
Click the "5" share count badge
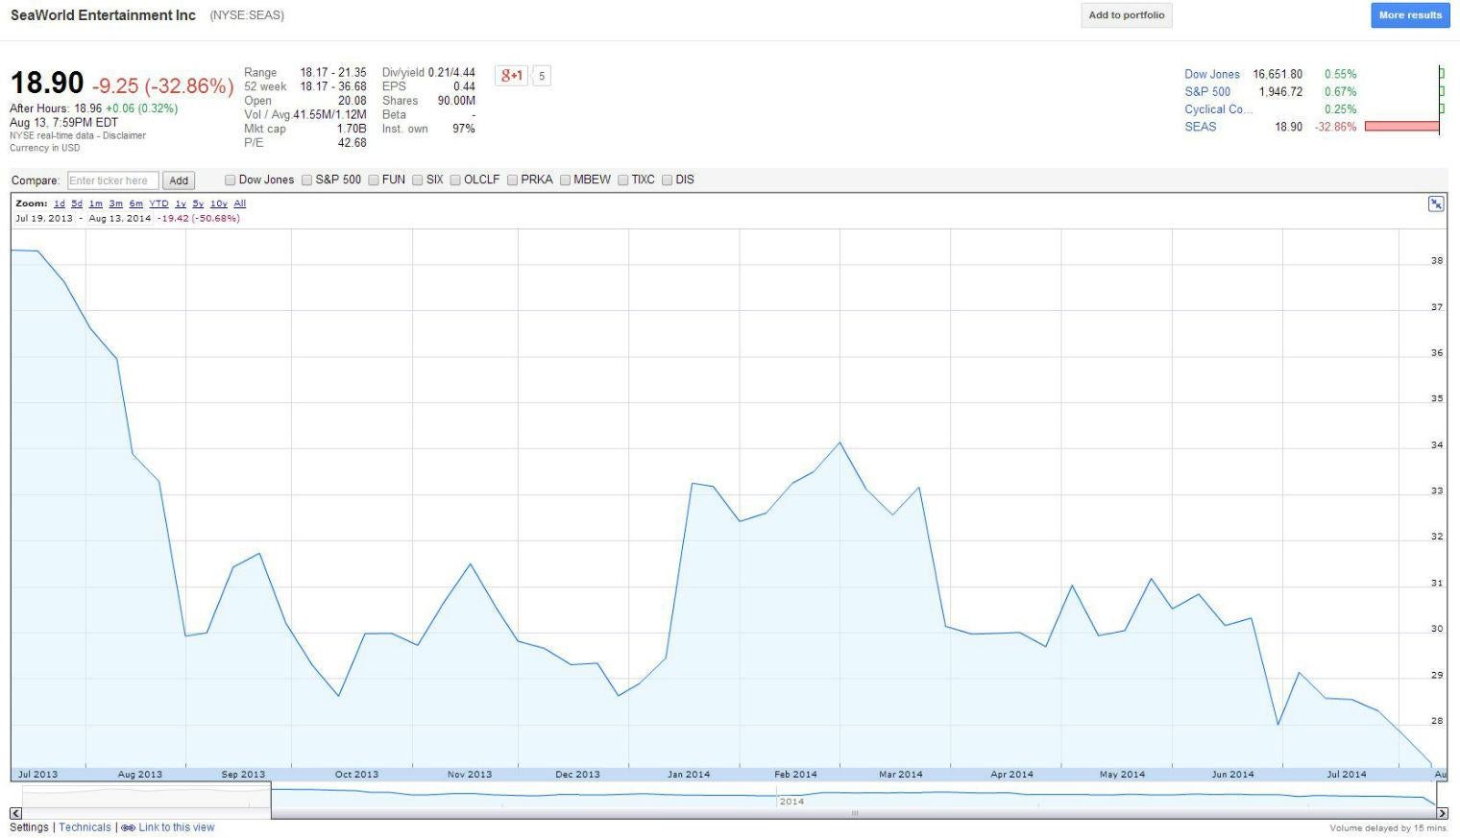pyautogui.click(x=541, y=75)
